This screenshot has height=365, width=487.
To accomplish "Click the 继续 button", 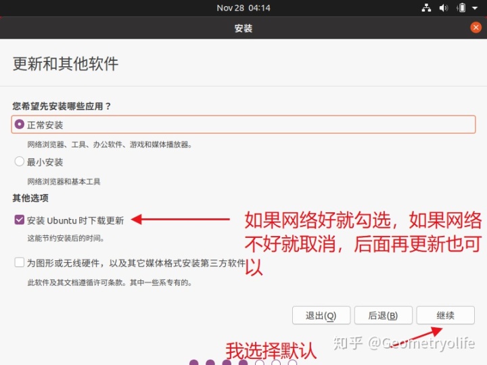I will pos(445,316).
